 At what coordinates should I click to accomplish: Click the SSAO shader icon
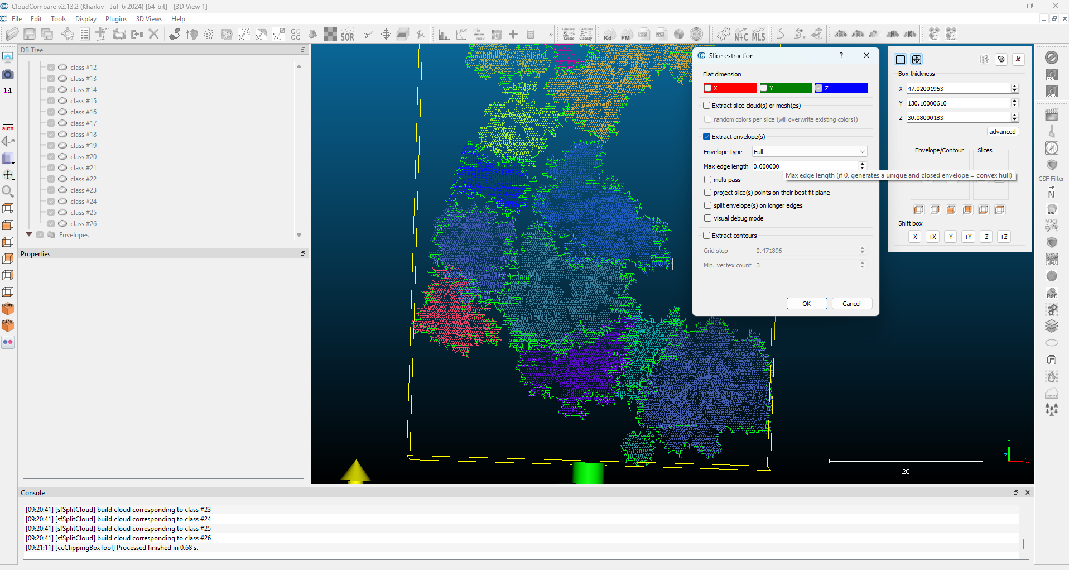[1052, 91]
